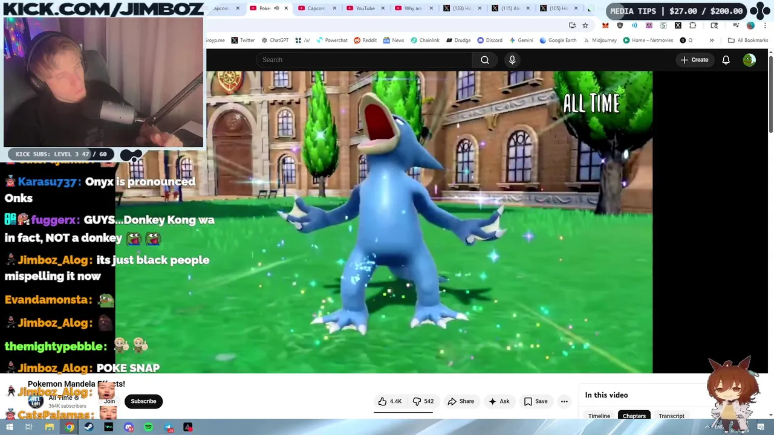Viewport: 774px width, 435px height.
Task: Click the Windows Start button
Action: click(9, 427)
